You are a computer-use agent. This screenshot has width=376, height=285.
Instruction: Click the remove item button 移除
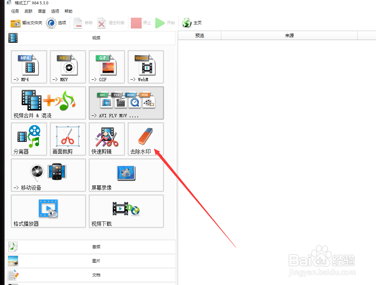(83, 23)
